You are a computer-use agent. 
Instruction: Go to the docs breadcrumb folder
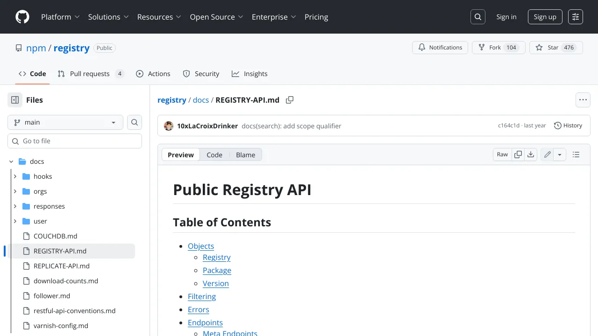pyautogui.click(x=201, y=100)
